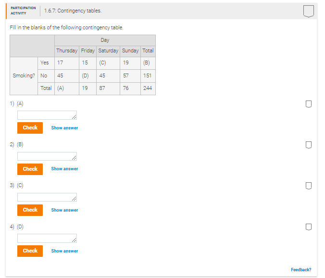Check the answer for question 4 (D)
This screenshot has height=278, width=325.
(x=30, y=251)
